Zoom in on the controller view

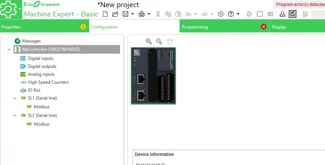[149, 41]
